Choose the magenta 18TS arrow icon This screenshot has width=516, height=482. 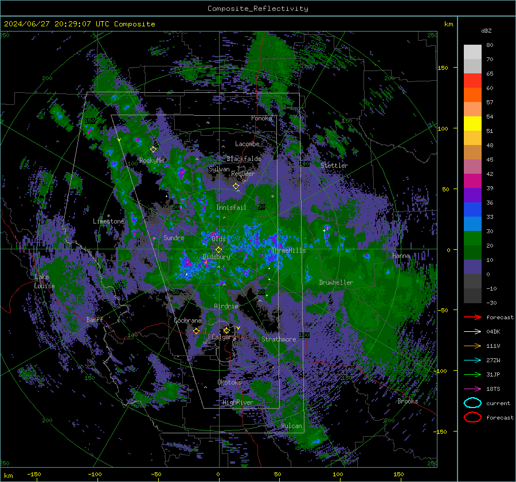tap(472, 389)
